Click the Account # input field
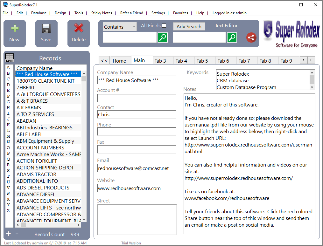The image size is (323, 246). coord(137,98)
